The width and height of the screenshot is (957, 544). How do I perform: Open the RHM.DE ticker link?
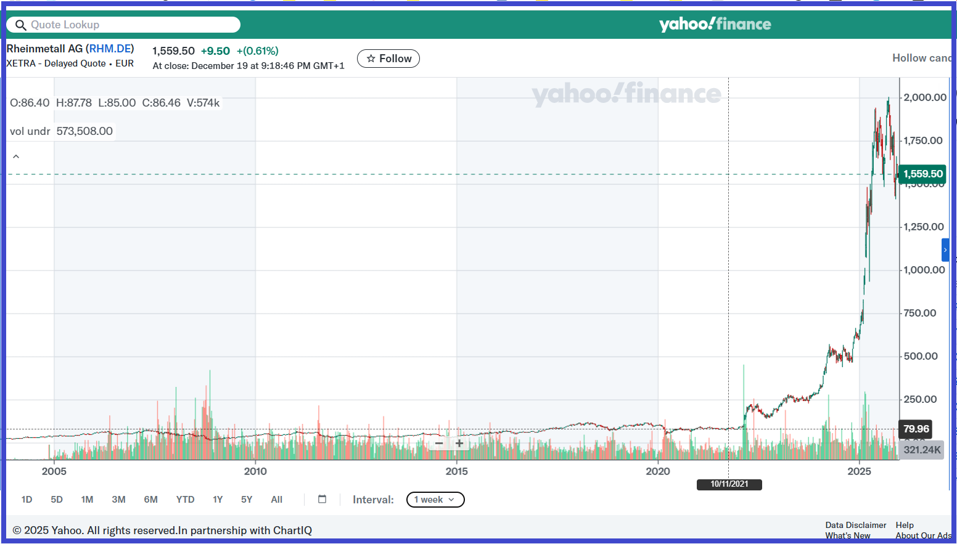click(110, 49)
